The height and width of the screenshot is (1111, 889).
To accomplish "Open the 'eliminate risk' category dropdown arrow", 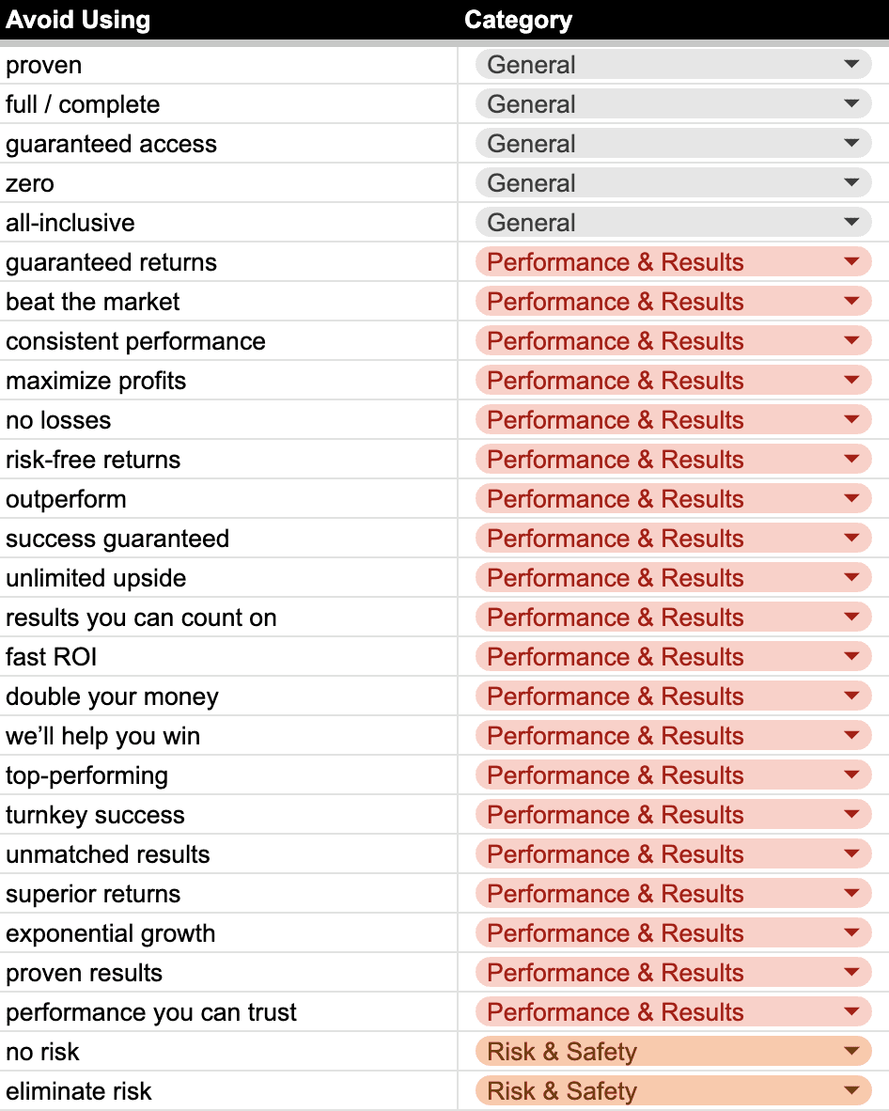I will (x=851, y=1091).
